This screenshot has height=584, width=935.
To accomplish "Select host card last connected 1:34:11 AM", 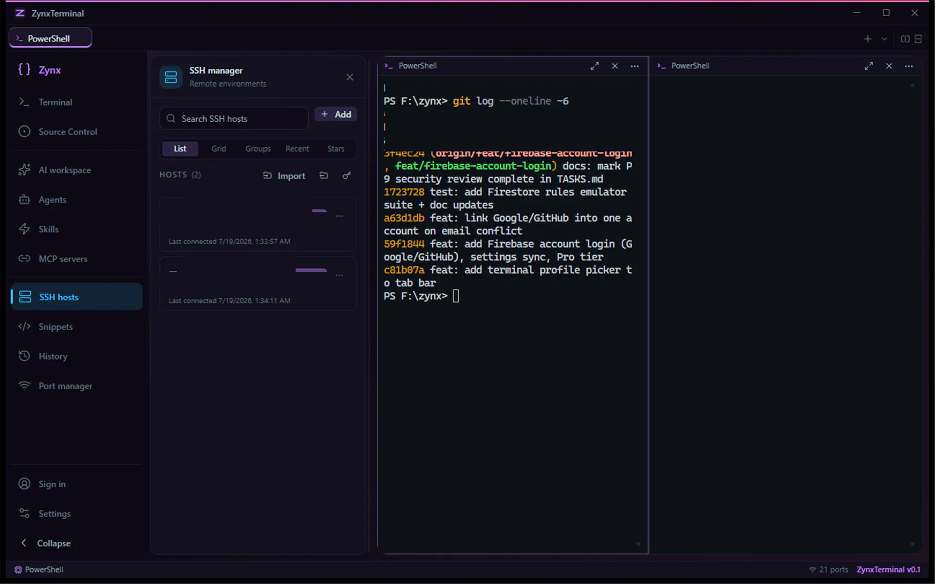I will [x=258, y=283].
